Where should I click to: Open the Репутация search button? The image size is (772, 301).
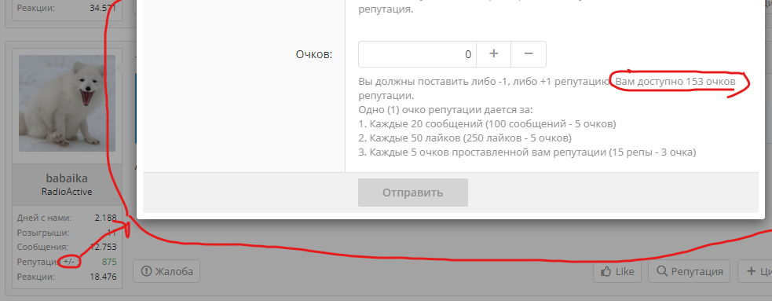click(x=690, y=271)
